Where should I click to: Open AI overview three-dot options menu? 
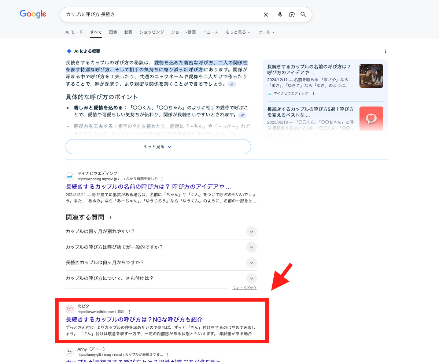click(385, 51)
